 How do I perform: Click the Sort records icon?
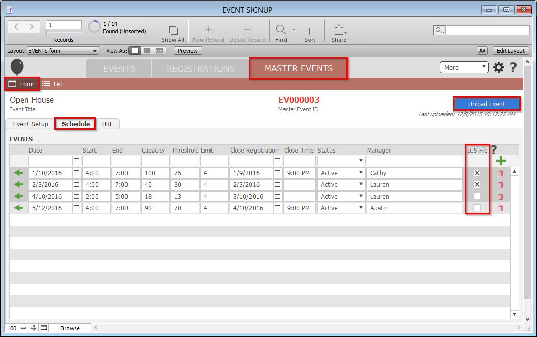[310, 30]
